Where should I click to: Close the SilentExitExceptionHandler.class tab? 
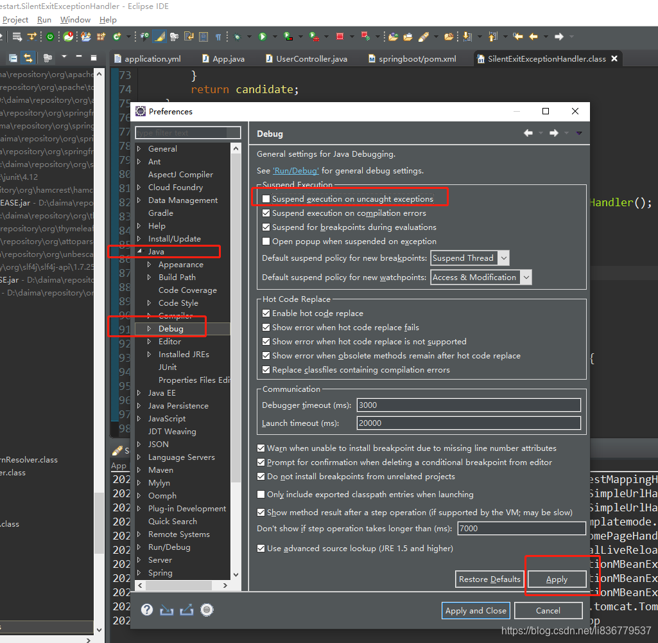point(614,59)
